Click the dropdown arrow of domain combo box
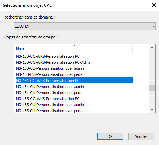This screenshot has height=145, width=159. 153,26
